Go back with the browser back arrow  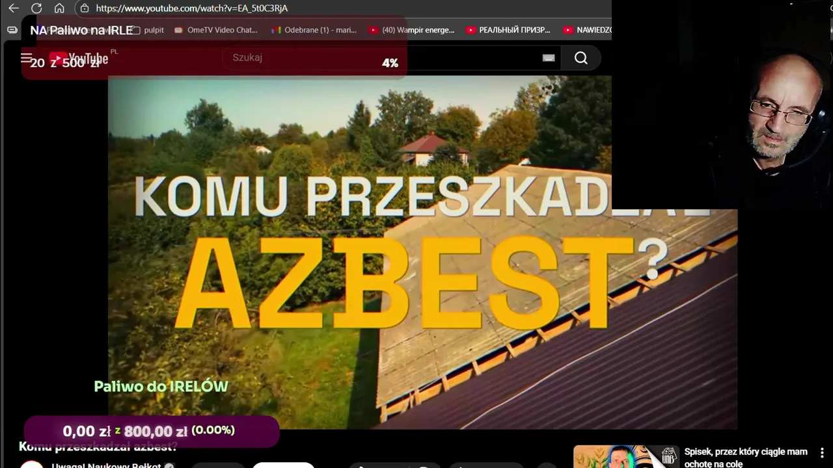tap(13, 8)
